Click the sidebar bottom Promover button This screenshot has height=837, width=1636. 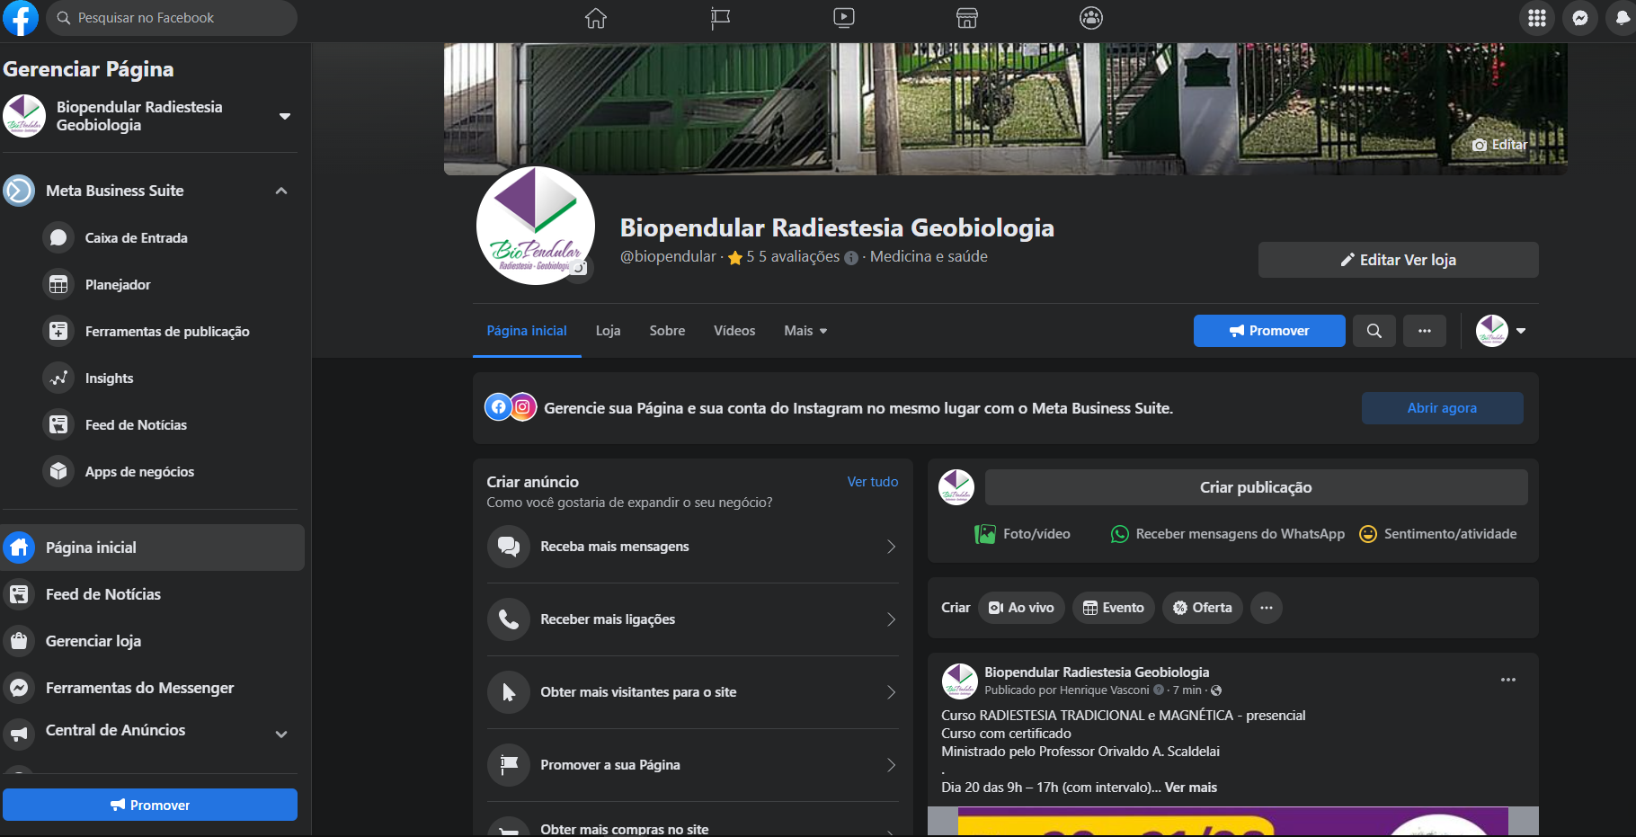pos(150,805)
